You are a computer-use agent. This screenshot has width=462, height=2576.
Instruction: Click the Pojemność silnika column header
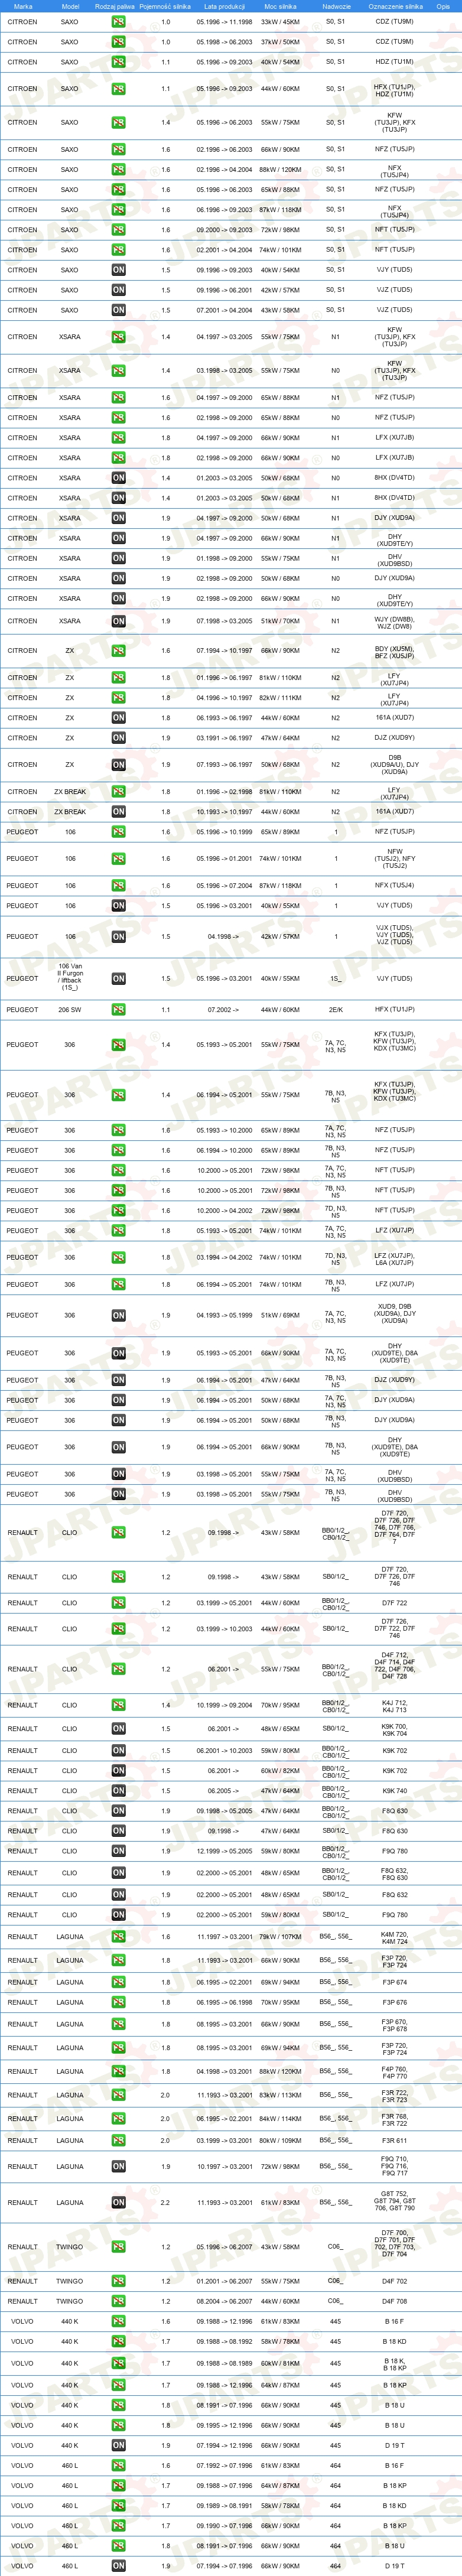(165, 6)
